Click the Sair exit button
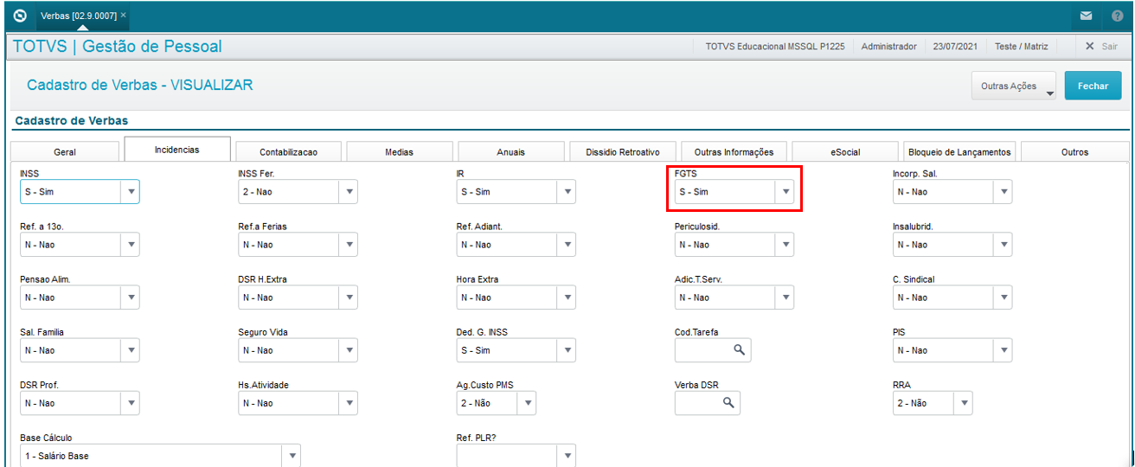The height and width of the screenshot is (467, 1135). point(1101,47)
